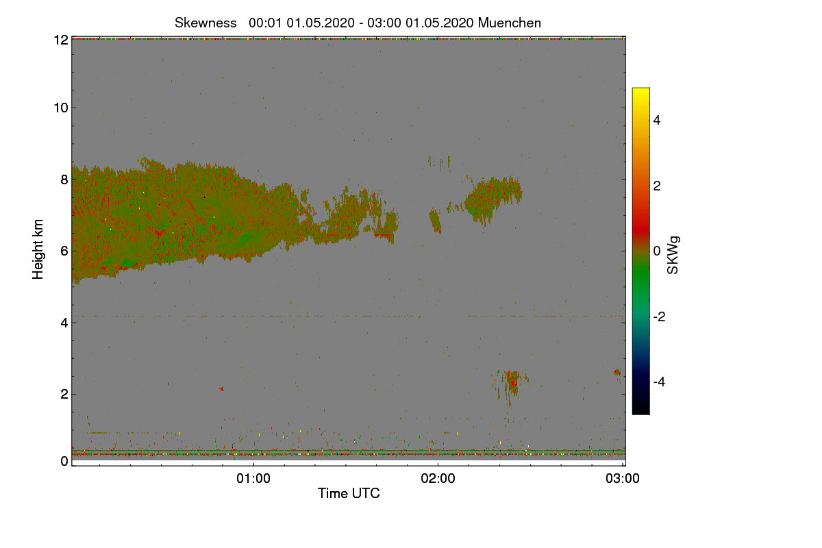Screen dimensions: 822x548
Task: Click the '03:00' time axis label
Action: (x=623, y=479)
